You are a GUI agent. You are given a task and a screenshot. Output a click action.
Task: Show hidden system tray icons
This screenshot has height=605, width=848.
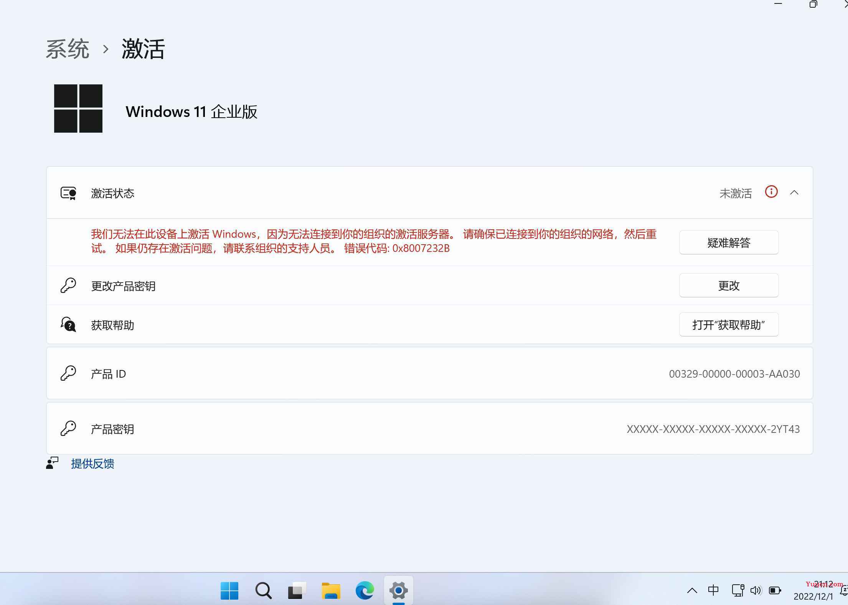[x=692, y=591]
